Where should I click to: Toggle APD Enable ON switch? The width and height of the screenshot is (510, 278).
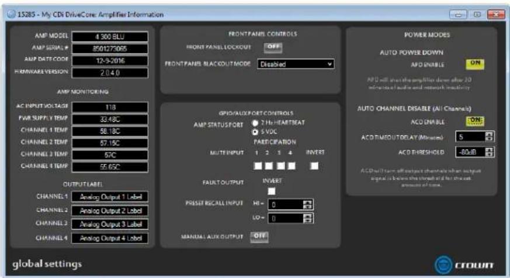475,64
